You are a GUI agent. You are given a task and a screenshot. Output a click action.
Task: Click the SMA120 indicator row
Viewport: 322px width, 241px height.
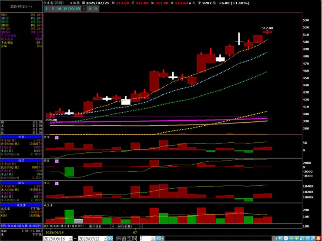coord(21,29)
